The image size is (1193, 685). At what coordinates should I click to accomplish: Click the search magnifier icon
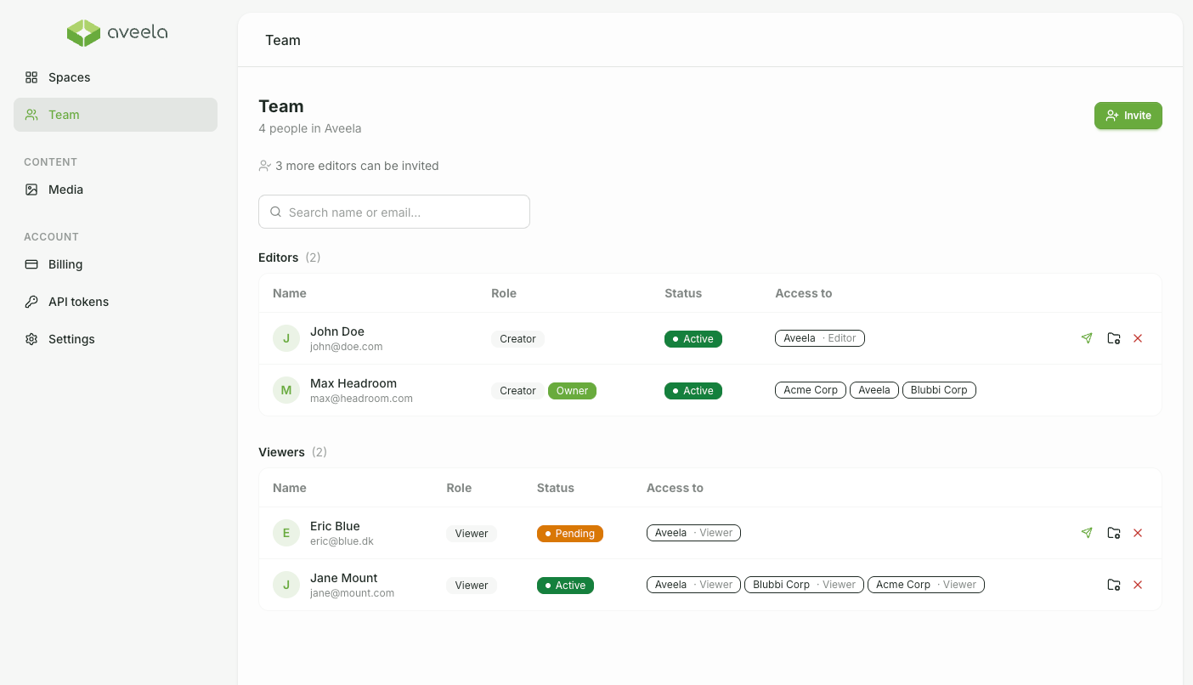275,212
